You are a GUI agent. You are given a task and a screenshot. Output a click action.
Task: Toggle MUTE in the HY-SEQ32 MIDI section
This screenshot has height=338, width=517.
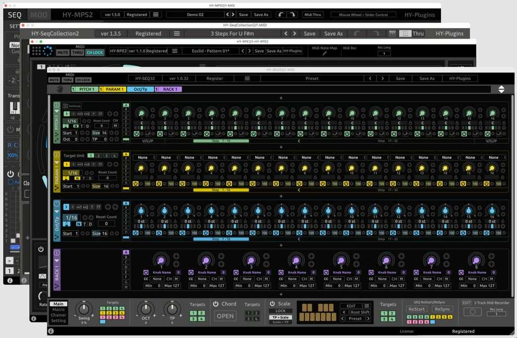54,80
